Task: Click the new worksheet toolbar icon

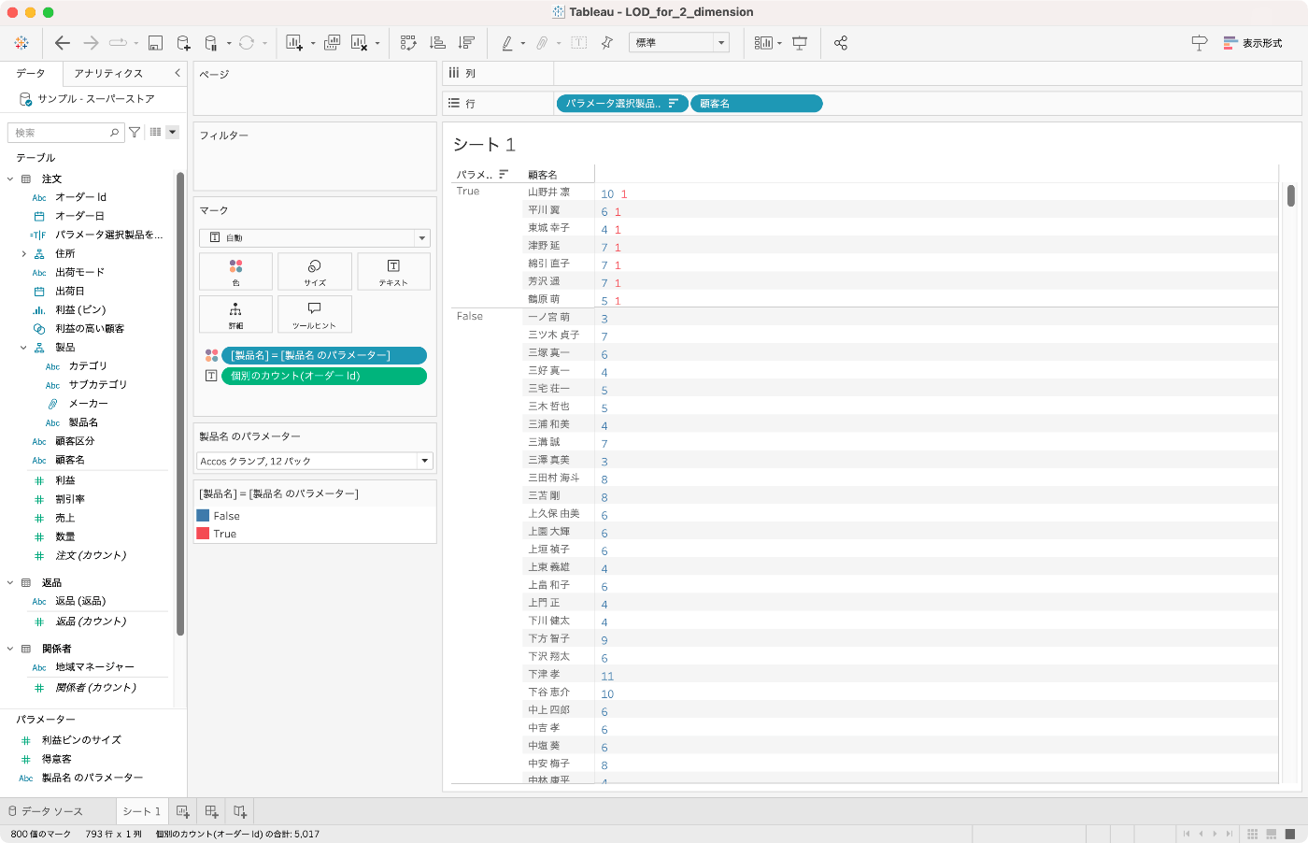Action: coord(294,43)
